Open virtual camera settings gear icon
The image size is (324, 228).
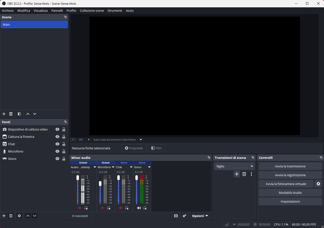point(318,184)
